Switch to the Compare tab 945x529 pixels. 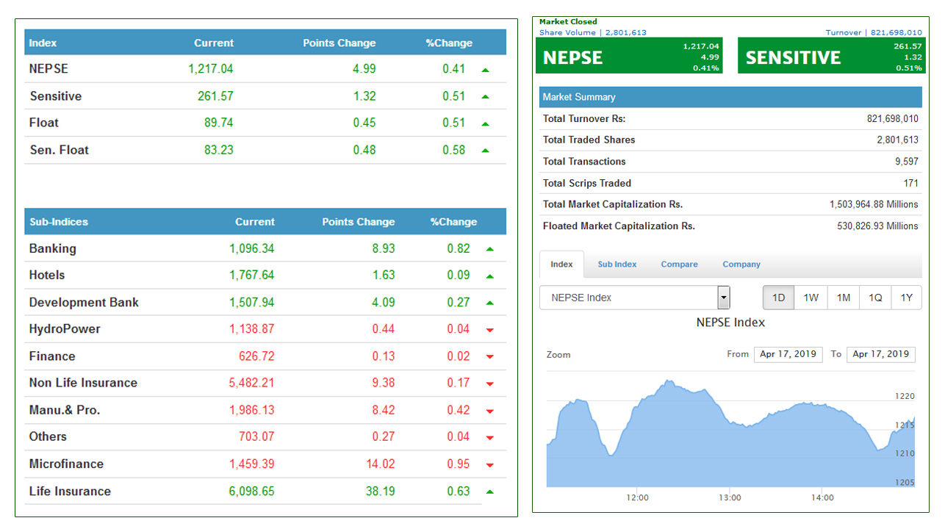pyautogui.click(x=679, y=264)
